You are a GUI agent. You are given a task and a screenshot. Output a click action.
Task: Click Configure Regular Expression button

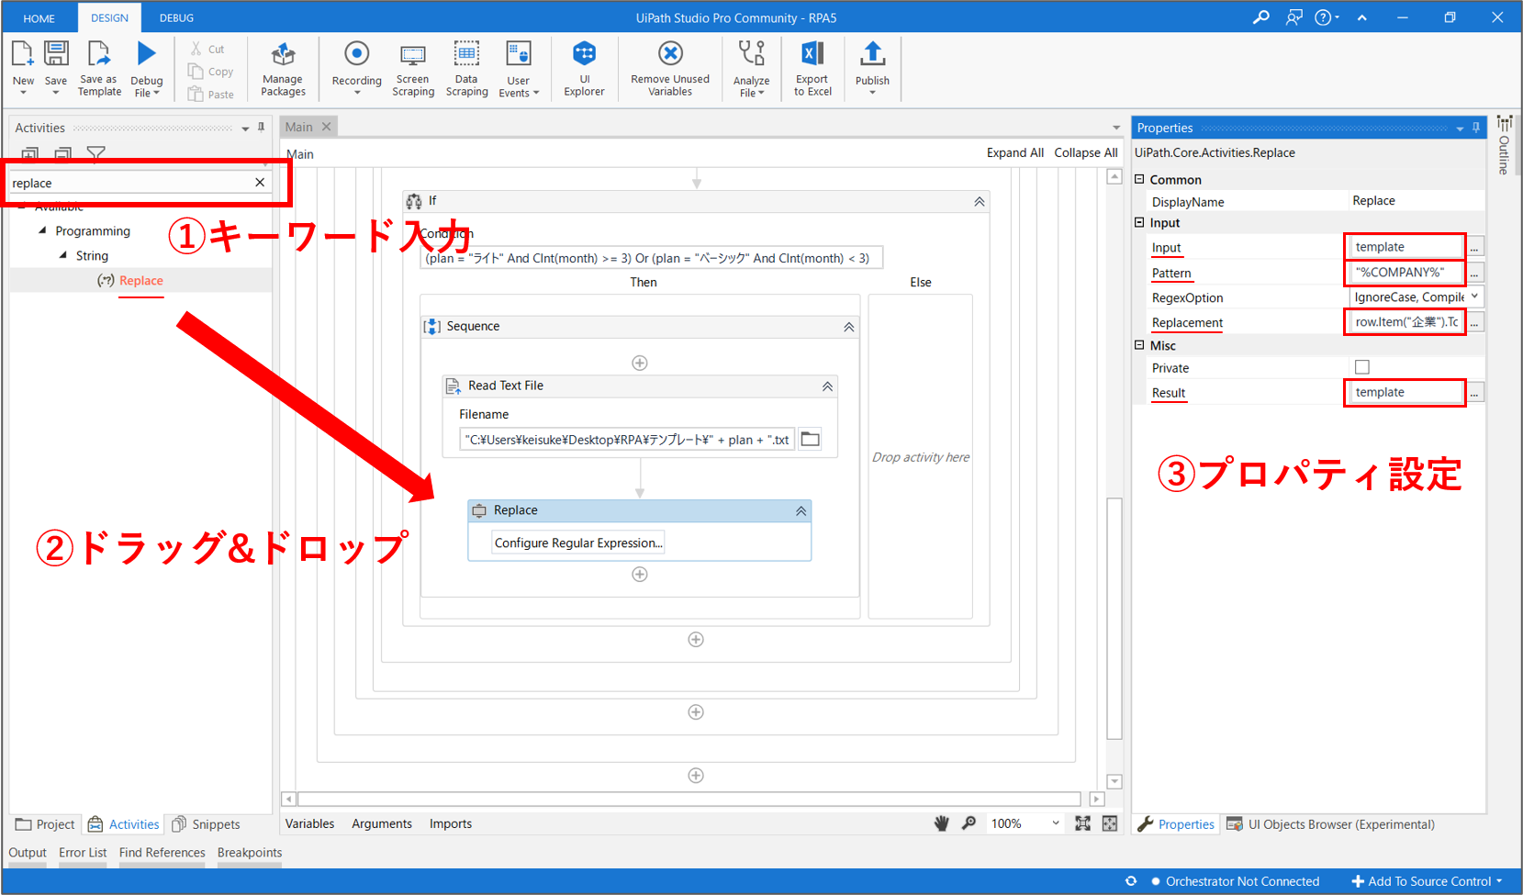(x=578, y=543)
